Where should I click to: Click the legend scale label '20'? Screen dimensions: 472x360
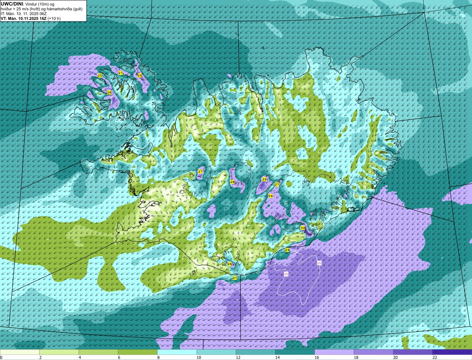pos(395,357)
